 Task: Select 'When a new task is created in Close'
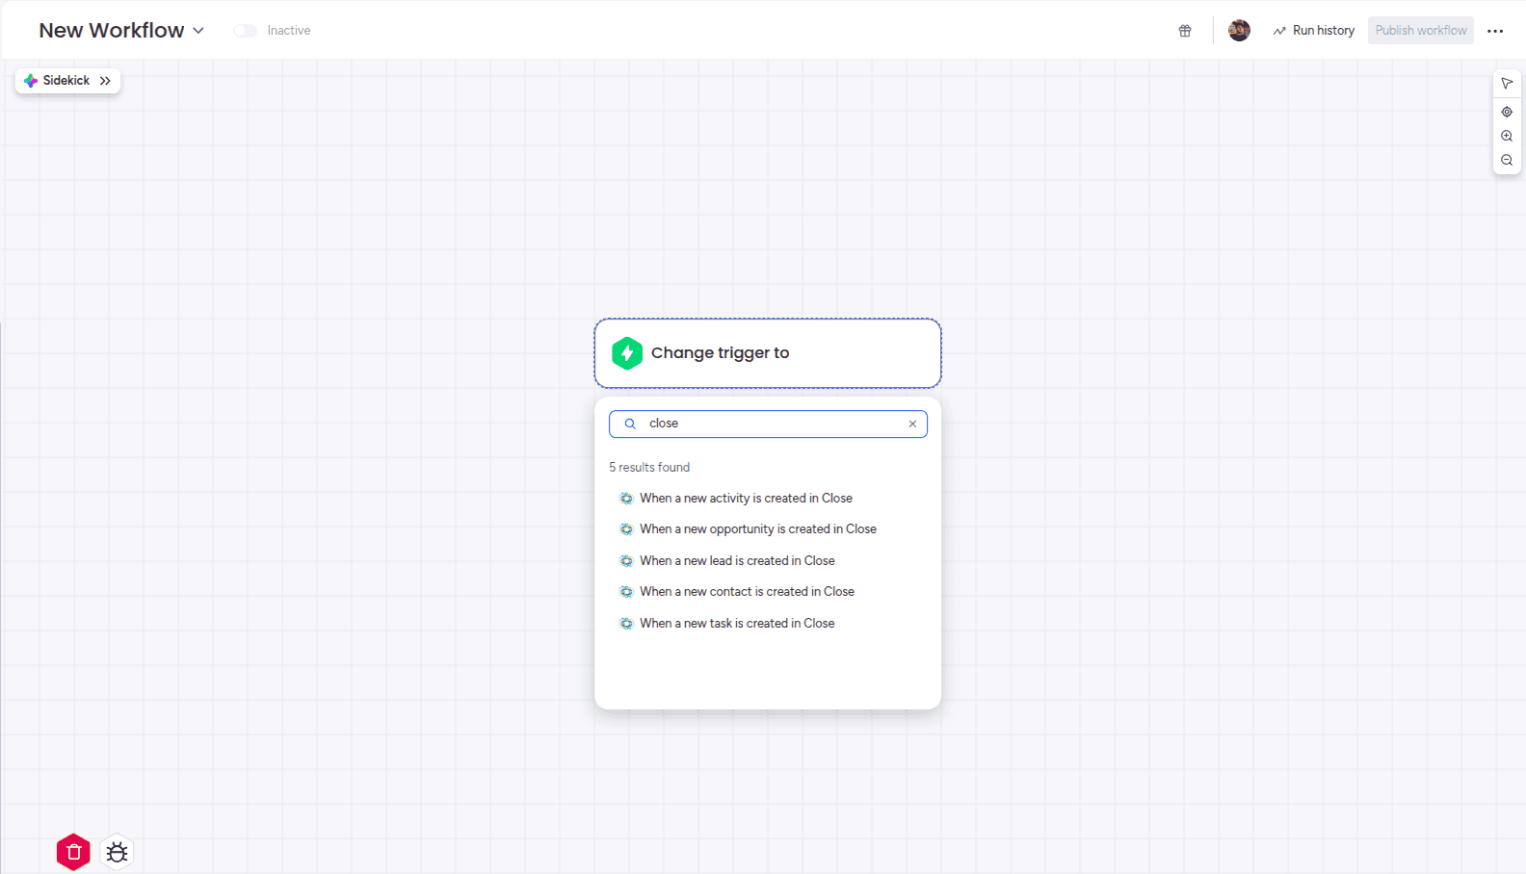coord(737,624)
